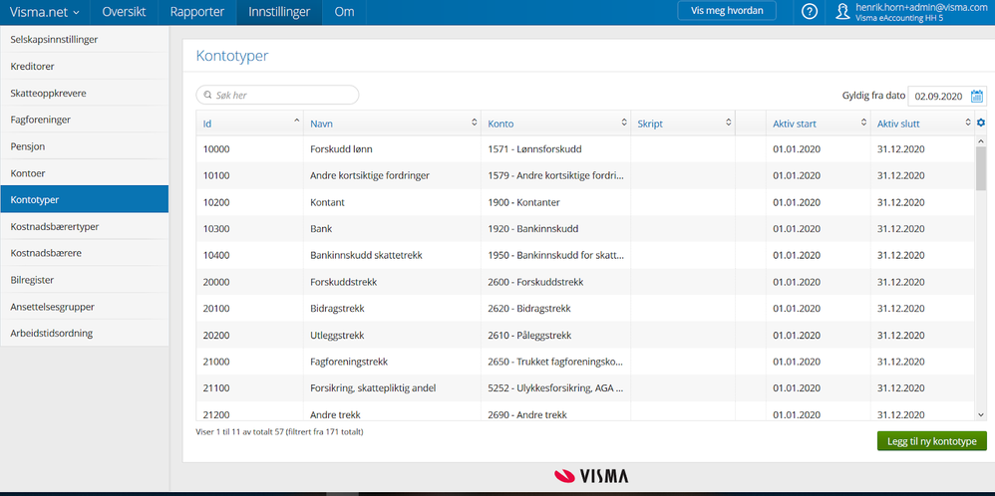
Task: Open the Visma.net dropdown menu
Action: [x=45, y=12]
